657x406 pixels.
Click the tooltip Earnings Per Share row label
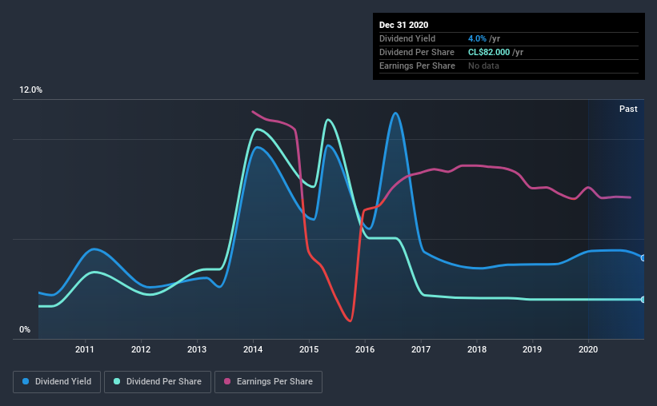click(x=417, y=66)
